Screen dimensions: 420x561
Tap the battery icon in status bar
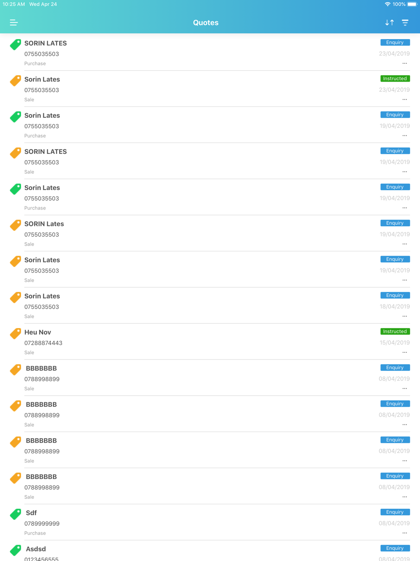tap(412, 4)
